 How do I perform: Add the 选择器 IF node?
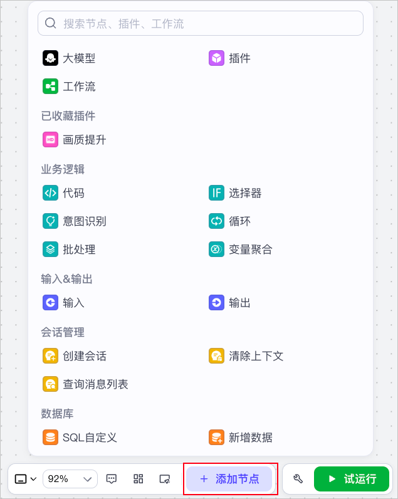point(235,193)
